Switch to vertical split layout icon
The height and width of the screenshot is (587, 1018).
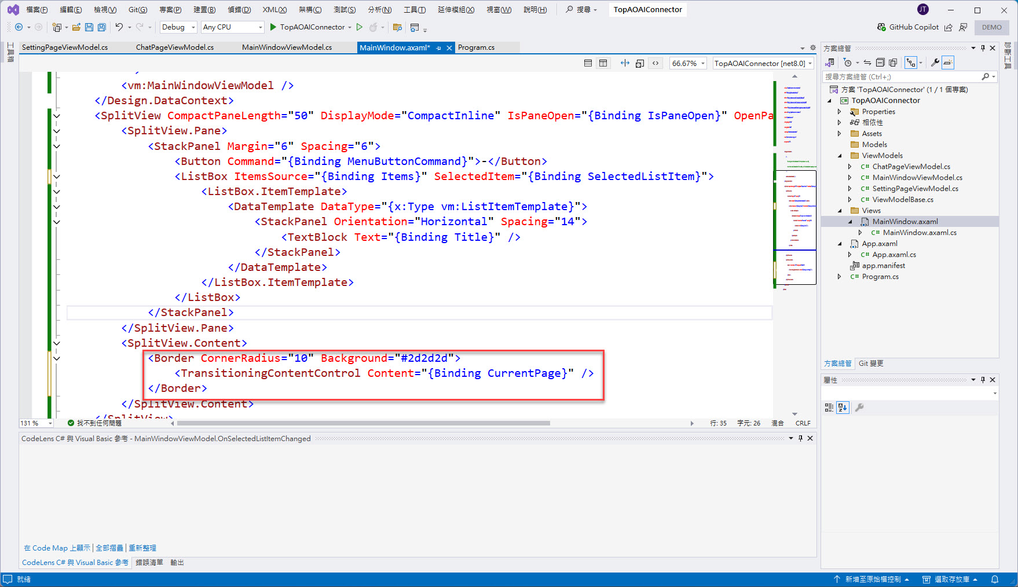tap(603, 63)
